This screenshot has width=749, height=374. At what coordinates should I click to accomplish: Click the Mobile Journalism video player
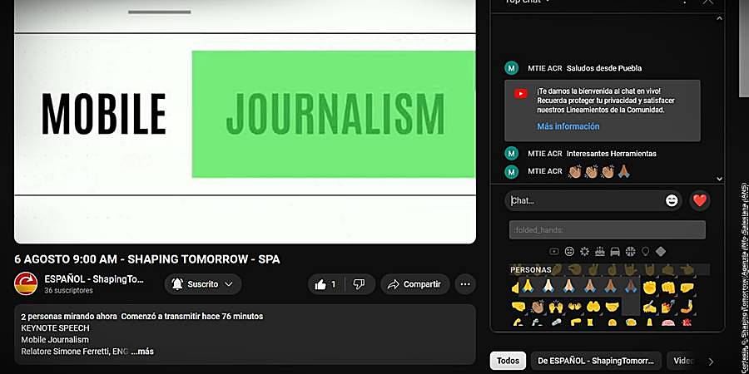[245, 121]
